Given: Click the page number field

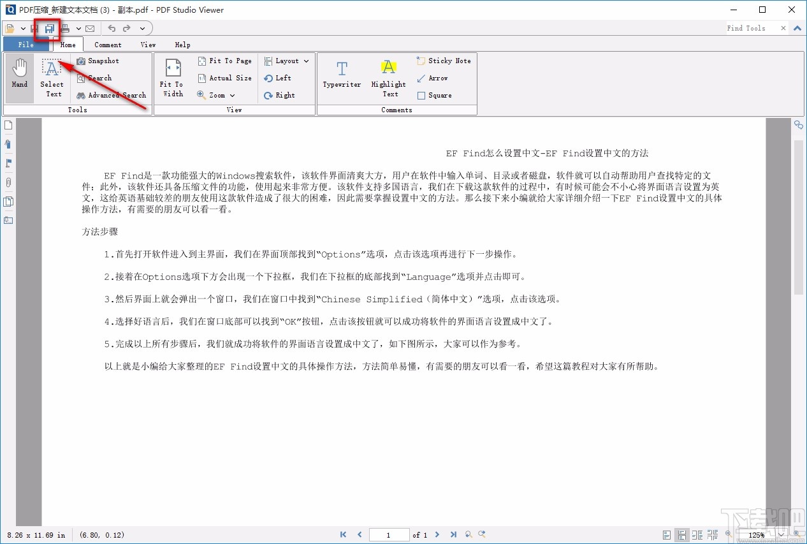Looking at the screenshot, I should click(389, 535).
